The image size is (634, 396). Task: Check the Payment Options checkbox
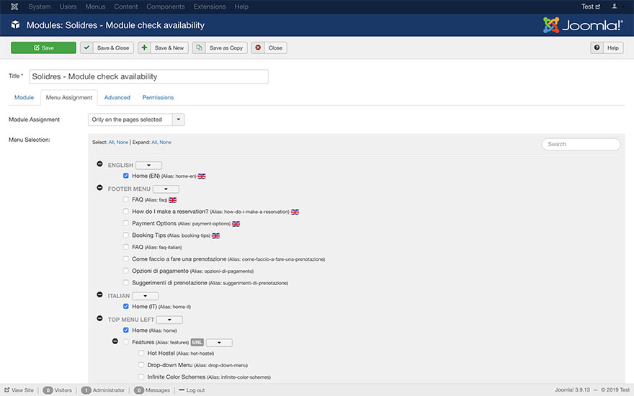[126, 223]
